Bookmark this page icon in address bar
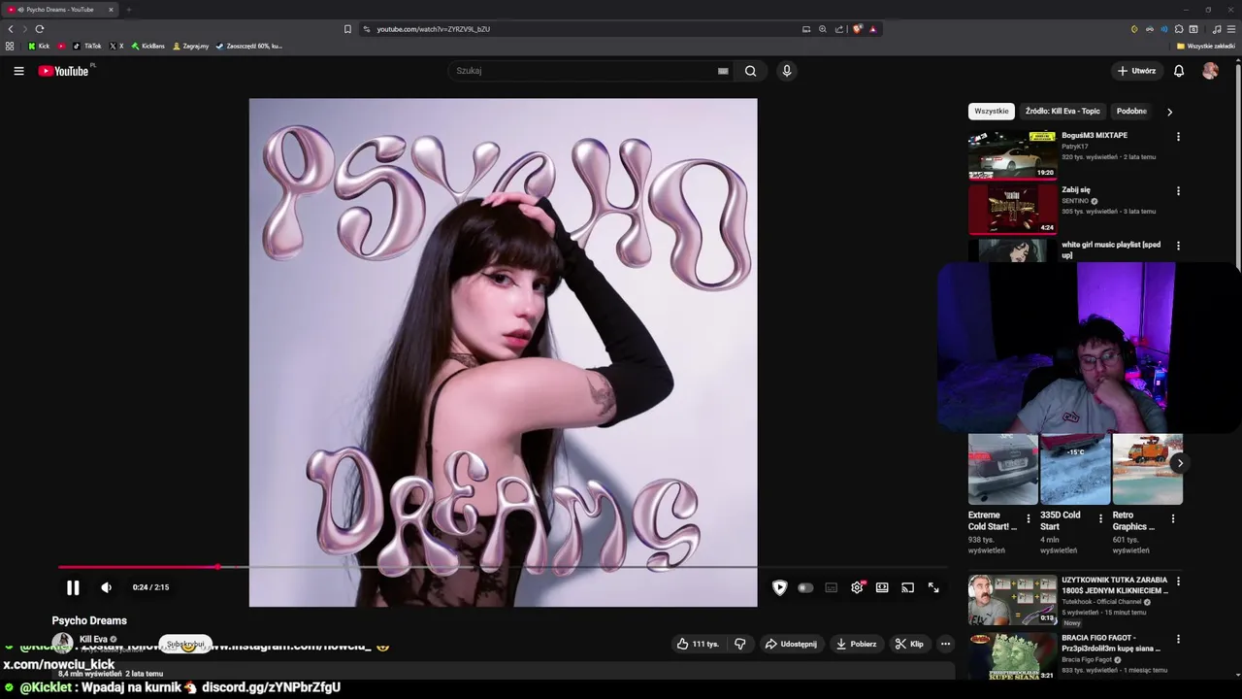This screenshot has width=1242, height=699. [x=347, y=29]
